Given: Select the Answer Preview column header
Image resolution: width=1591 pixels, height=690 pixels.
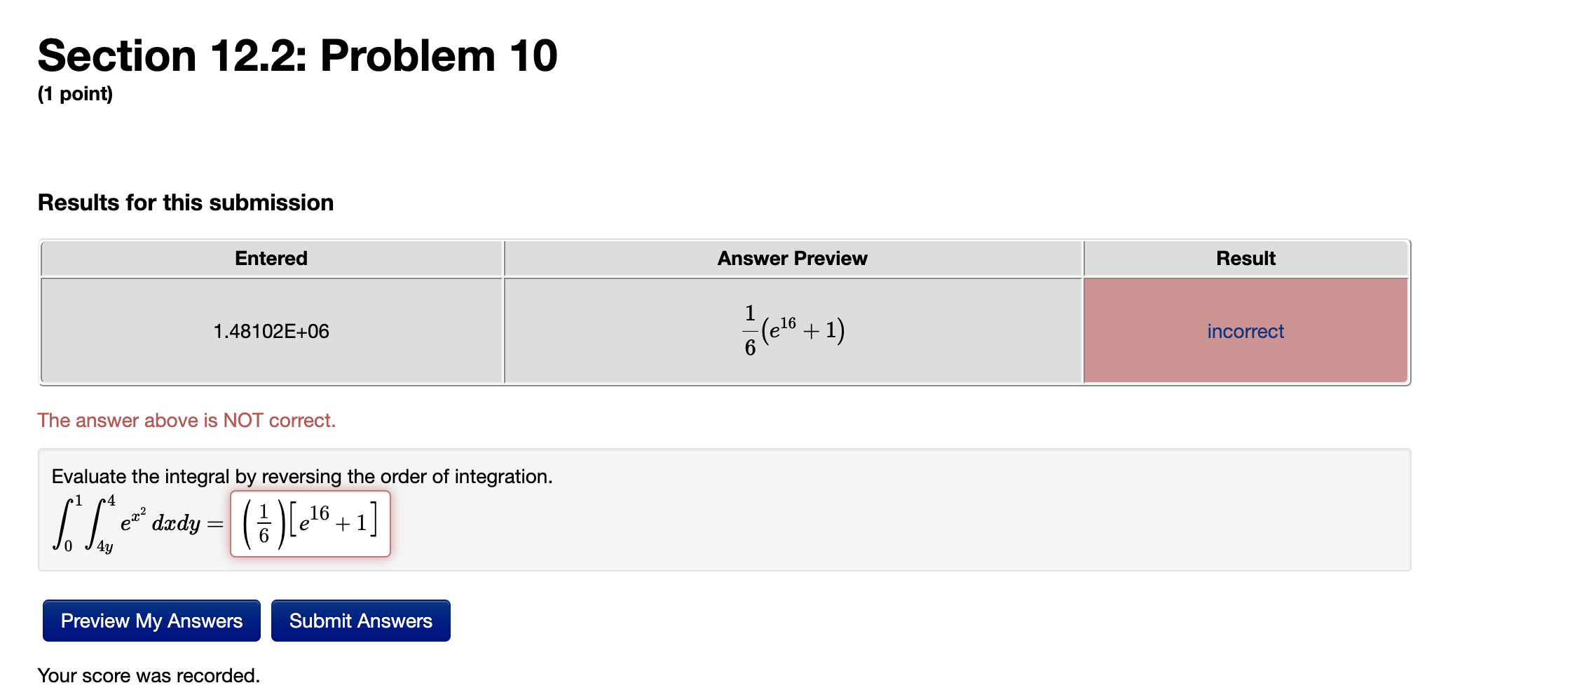Looking at the screenshot, I should click(x=792, y=258).
